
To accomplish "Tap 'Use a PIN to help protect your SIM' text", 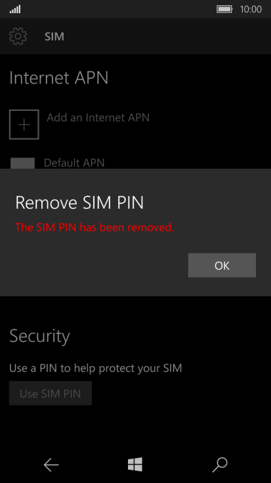I will [95, 368].
